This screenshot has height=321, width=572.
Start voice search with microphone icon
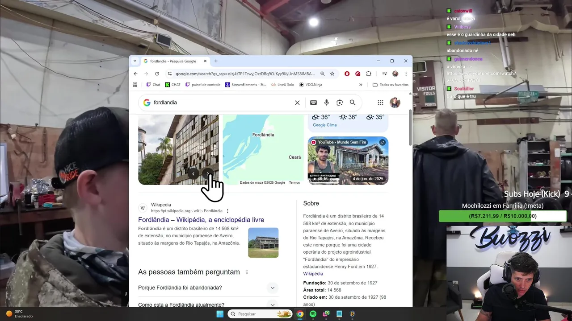tap(327, 103)
